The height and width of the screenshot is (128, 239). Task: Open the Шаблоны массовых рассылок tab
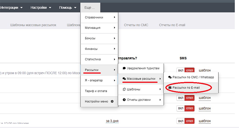pyautogui.click(x=33, y=25)
